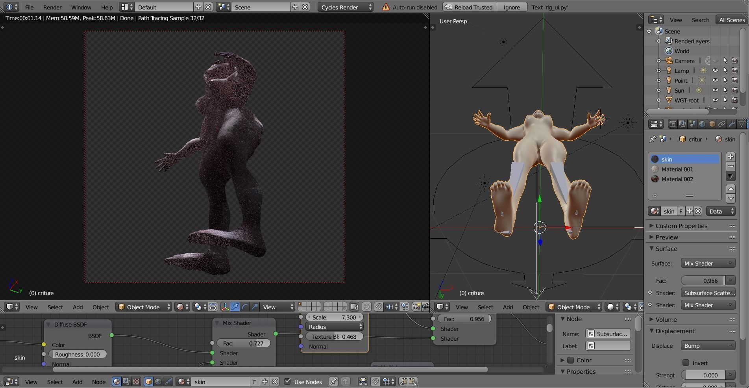Viewport: 749px width, 388px height.
Task: Select shader nodes tree type icon
Action: (117, 382)
